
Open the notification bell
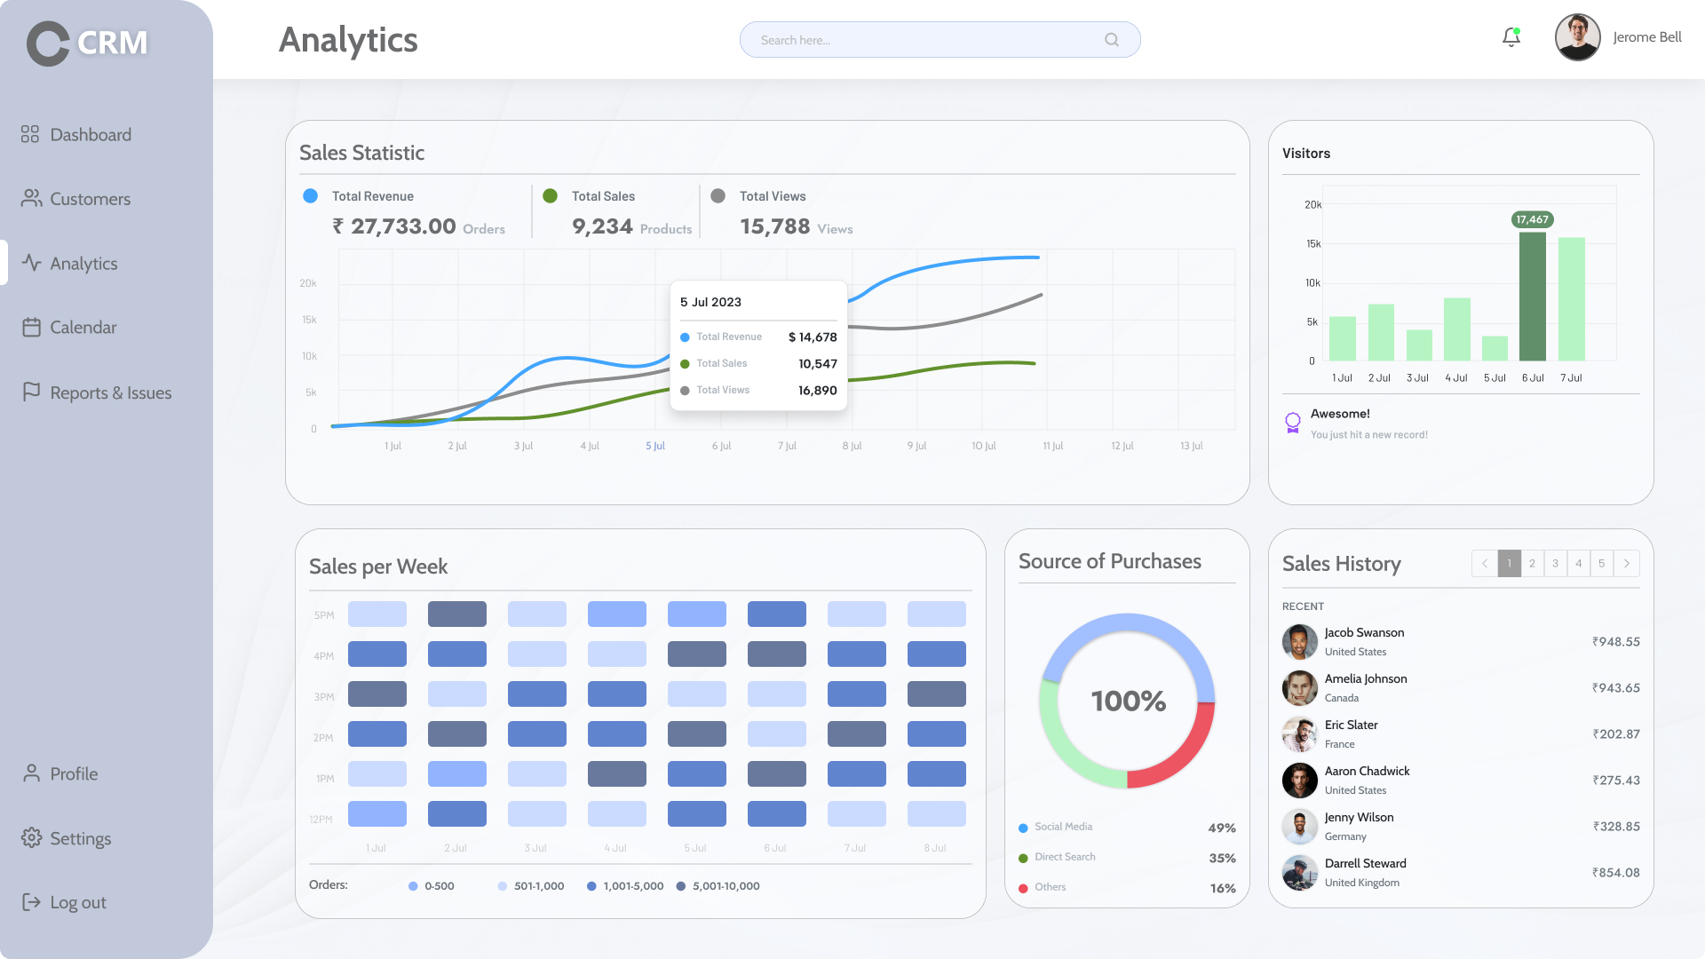pos(1510,37)
